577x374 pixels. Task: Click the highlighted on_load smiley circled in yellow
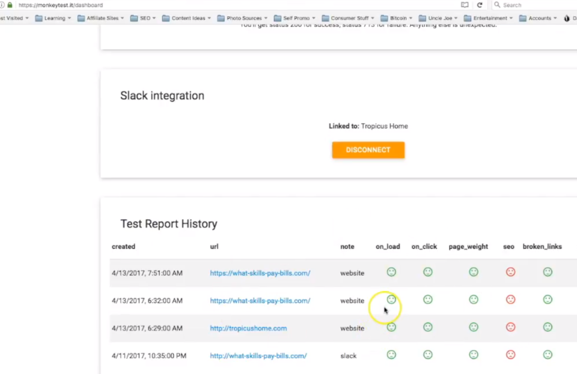(391, 300)
